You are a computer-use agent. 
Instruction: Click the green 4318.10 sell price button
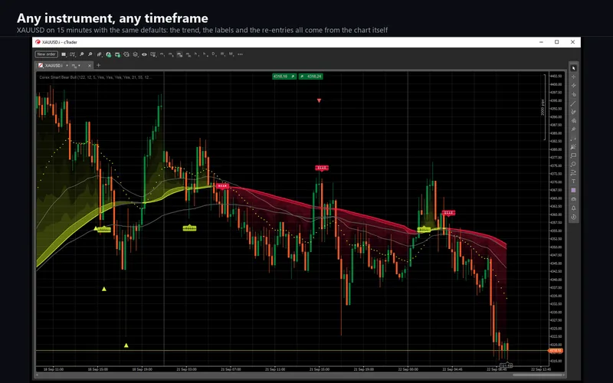tap(284, 76)
